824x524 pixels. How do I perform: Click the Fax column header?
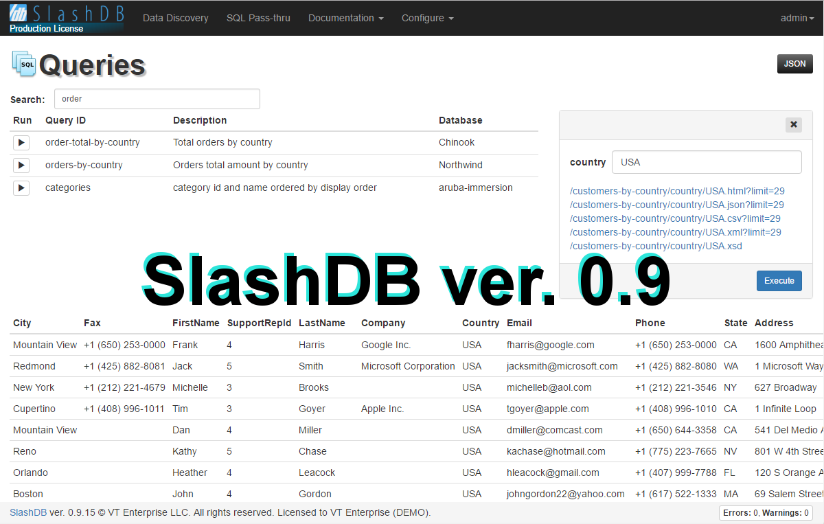(92, 323)
